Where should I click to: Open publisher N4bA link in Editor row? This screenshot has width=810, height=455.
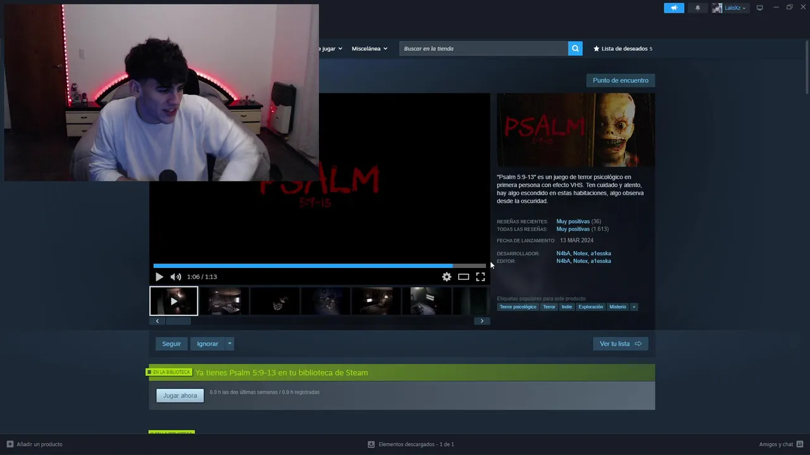click(x=563, y=261)
